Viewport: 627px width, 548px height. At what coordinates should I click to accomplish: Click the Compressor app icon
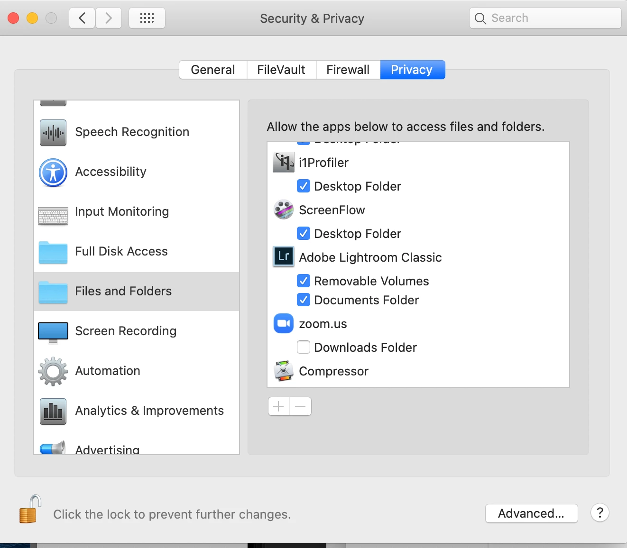284,371
